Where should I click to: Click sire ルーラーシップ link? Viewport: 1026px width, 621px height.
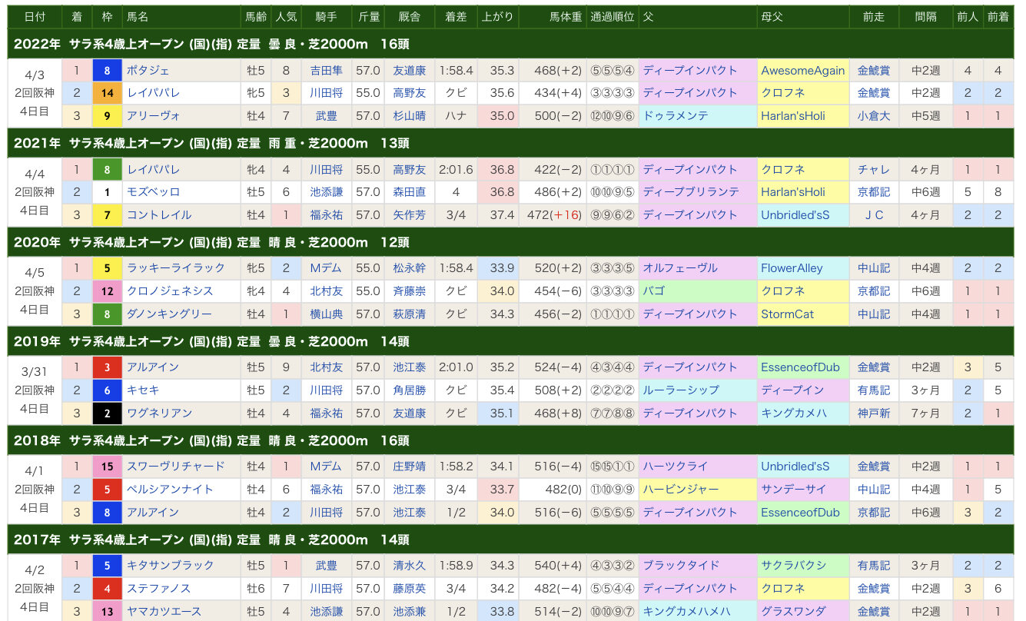click(x=681, y=390)
